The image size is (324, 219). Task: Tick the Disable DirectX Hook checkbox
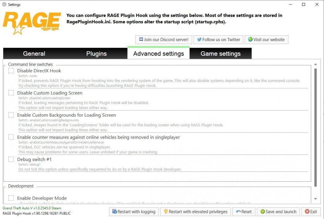pyautogui.click(x=11, y=71)
